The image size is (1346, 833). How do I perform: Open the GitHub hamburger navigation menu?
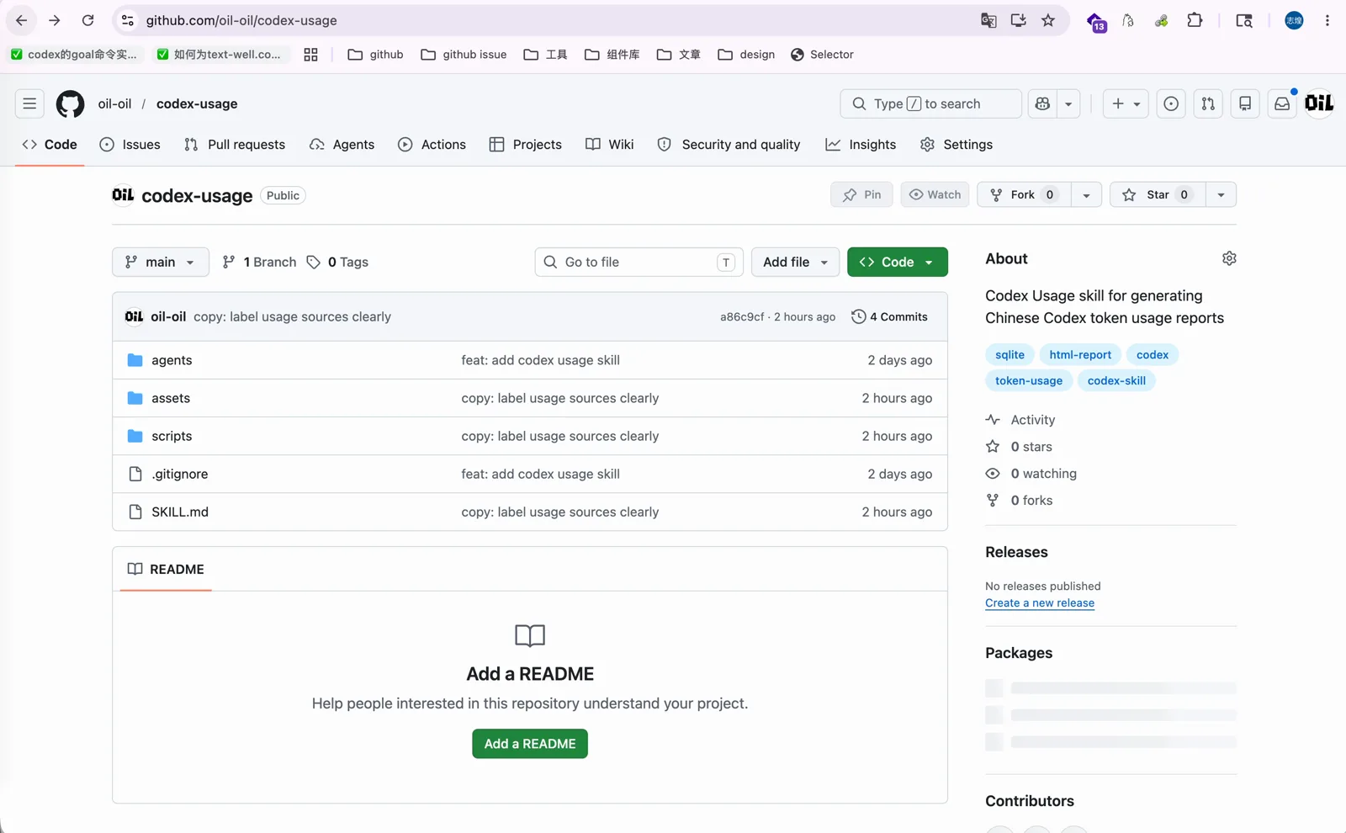[29, 103]
